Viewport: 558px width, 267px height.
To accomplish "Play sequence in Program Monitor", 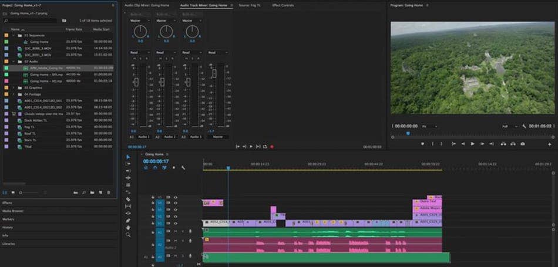I will [x=473, y=144].
